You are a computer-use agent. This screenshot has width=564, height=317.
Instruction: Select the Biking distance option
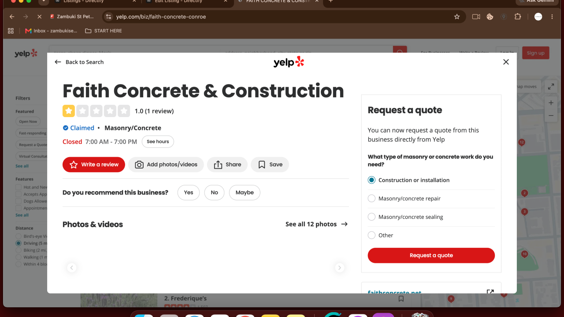coord(19,250)
